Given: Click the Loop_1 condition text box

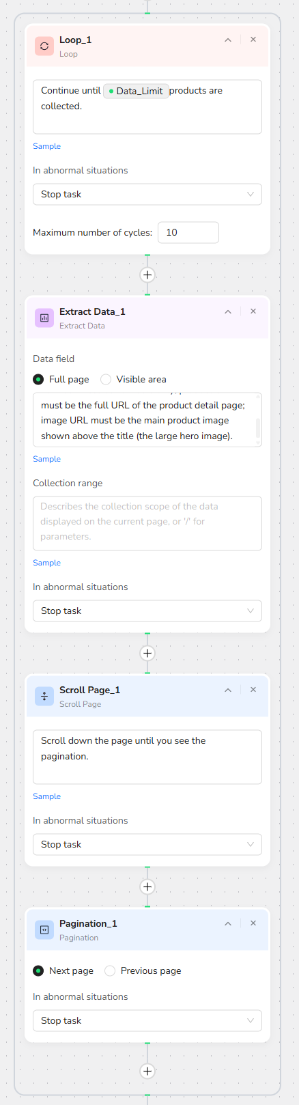Looking at the screenshot, I should pos(147,107).
